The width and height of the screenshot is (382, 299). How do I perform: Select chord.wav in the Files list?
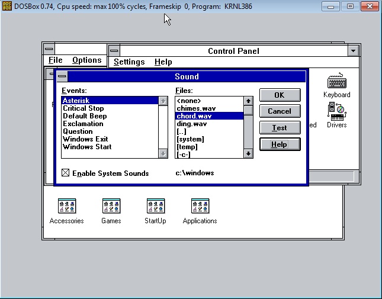[209, 116]
